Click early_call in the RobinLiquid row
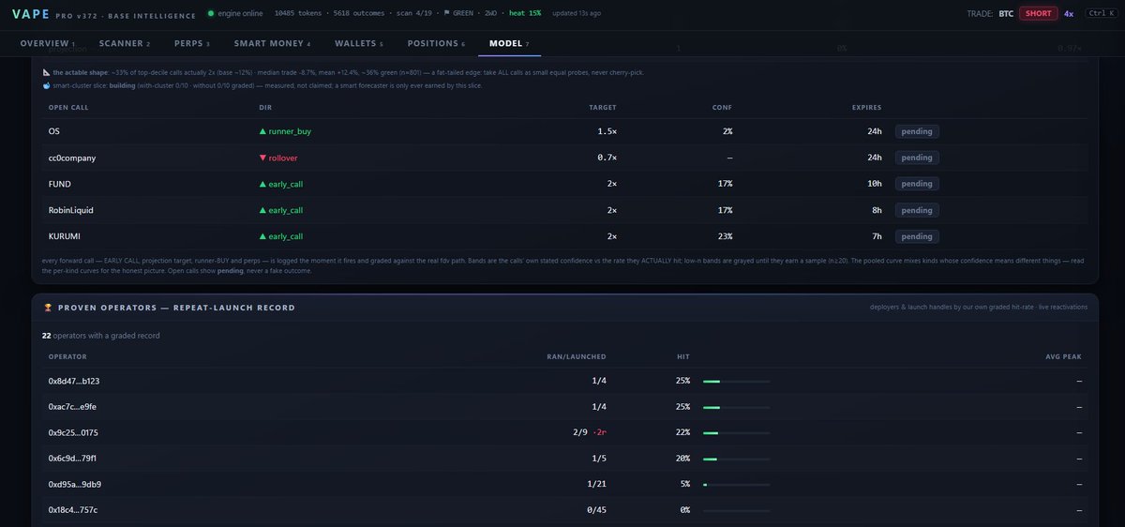The width and height of the screenshot is (1125, 527). pos(286,210)
